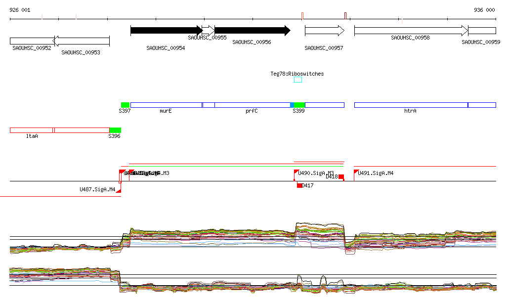
Task: Click the left-pointing SAOUHSC_00953 gene arrow
Action: click(x=81, y=41)
